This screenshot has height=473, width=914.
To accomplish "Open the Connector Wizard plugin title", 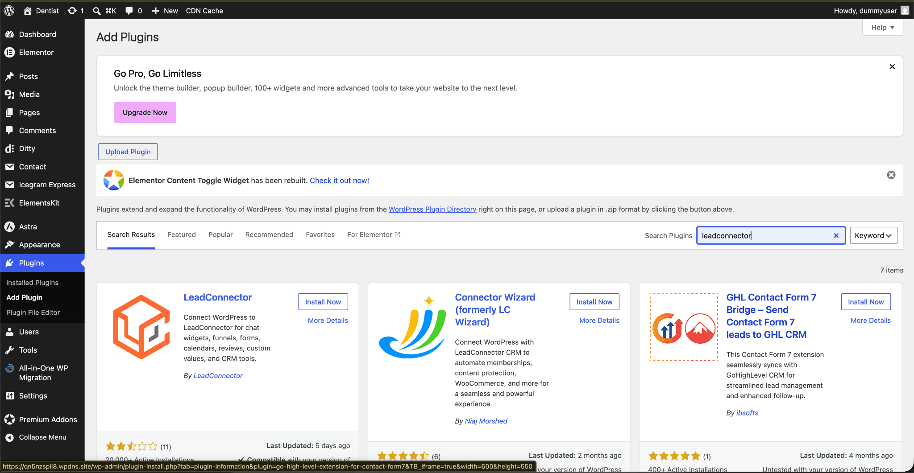I will click(495, 309).
